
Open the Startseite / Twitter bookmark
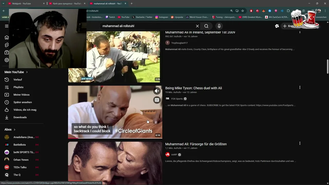142,17
